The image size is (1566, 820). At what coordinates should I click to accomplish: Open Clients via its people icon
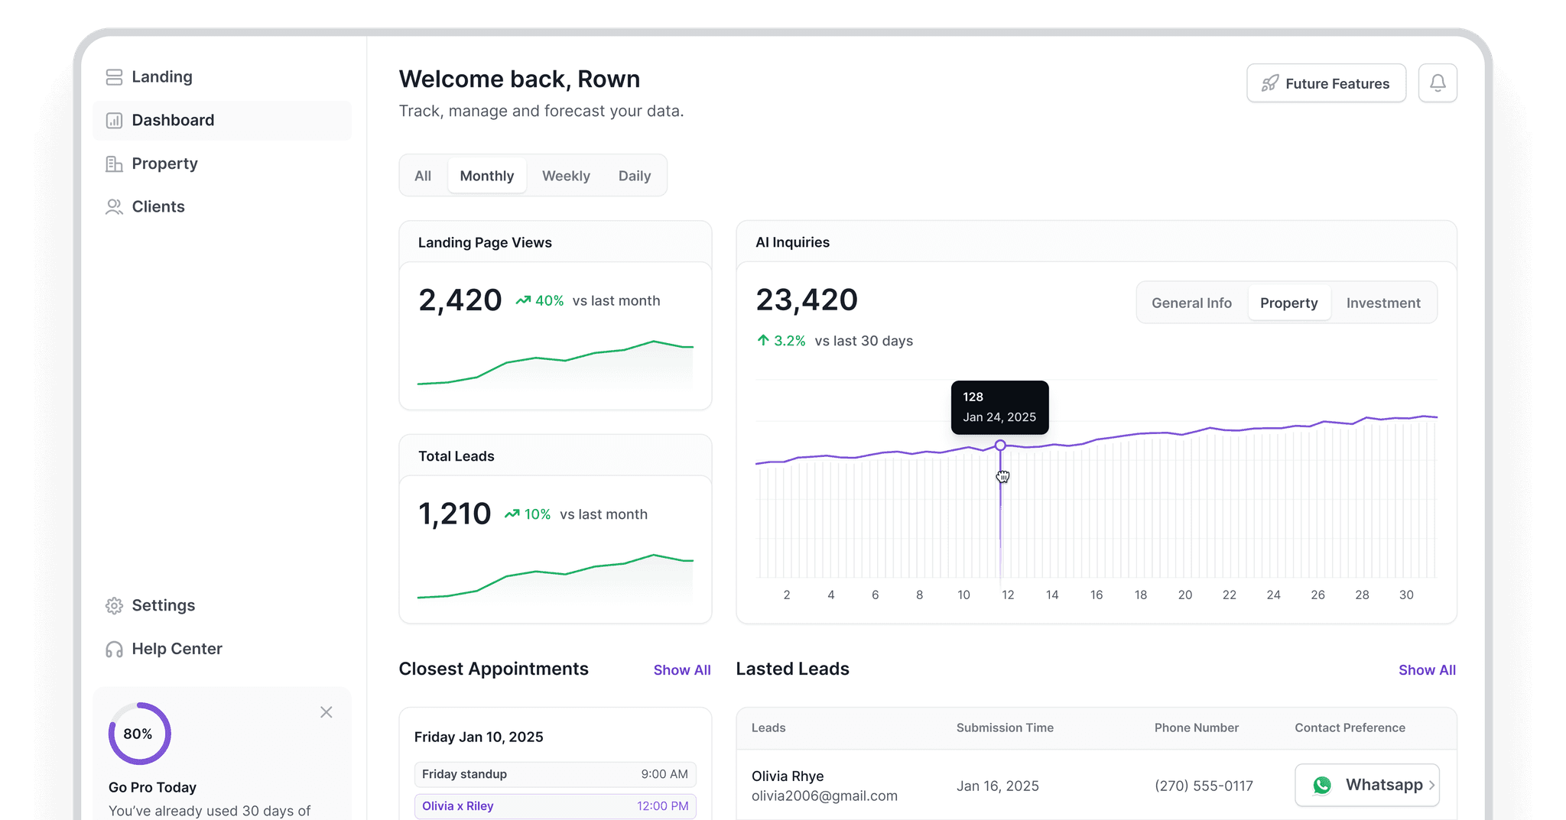[x=114, y=207]
